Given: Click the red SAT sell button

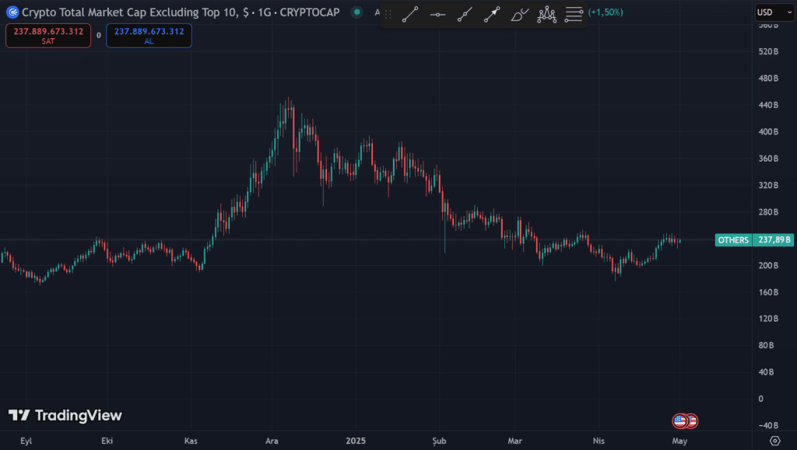Looking at the screenshot, I should point(48,36).
